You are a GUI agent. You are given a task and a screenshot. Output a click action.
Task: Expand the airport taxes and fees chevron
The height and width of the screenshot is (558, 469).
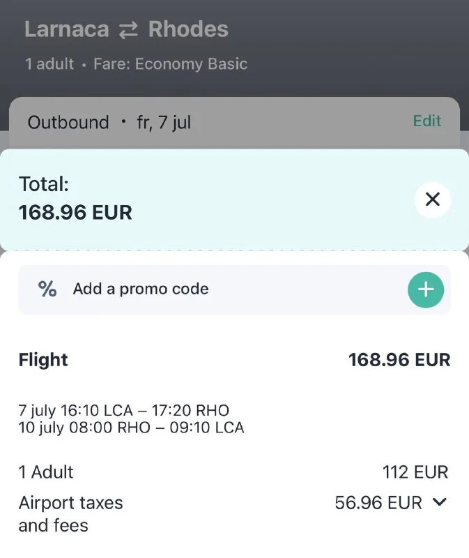click(439, 502)
